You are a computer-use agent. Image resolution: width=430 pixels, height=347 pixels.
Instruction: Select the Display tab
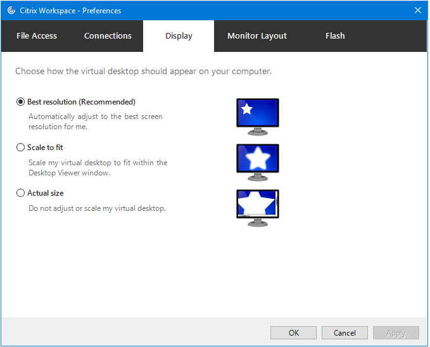tap(179, 36)
